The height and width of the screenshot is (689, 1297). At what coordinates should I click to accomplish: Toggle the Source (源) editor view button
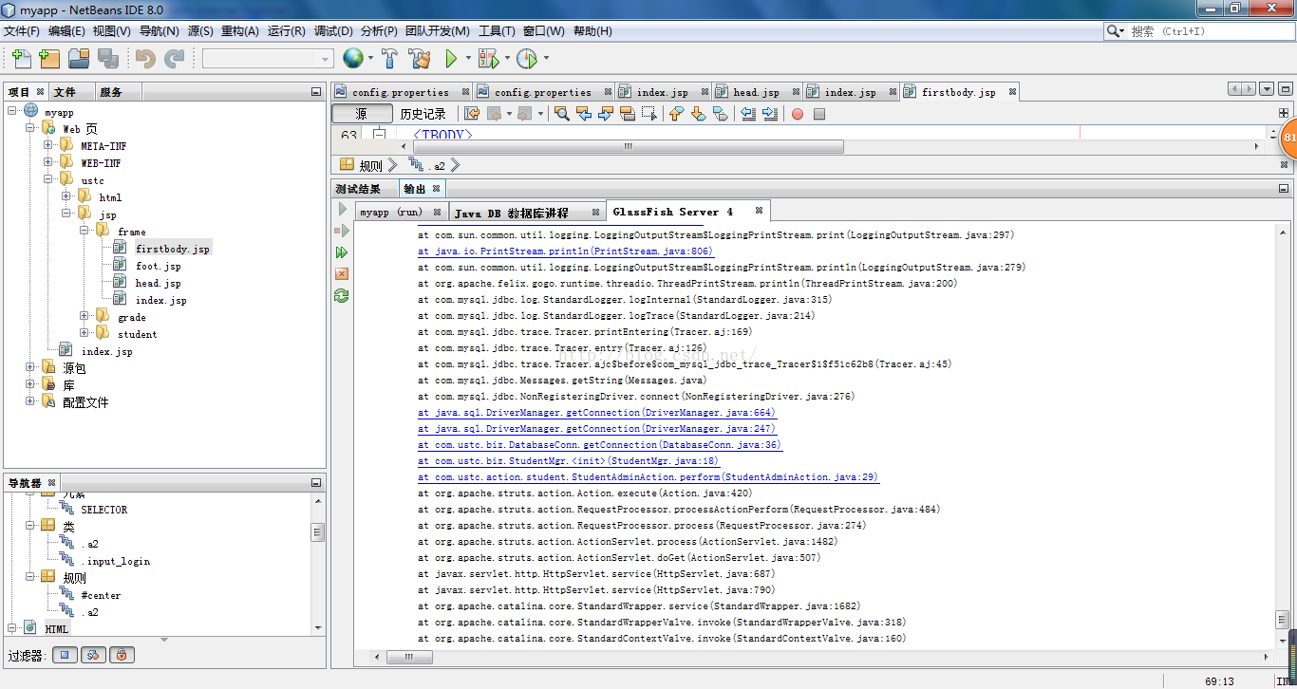(x=361, y=114)
